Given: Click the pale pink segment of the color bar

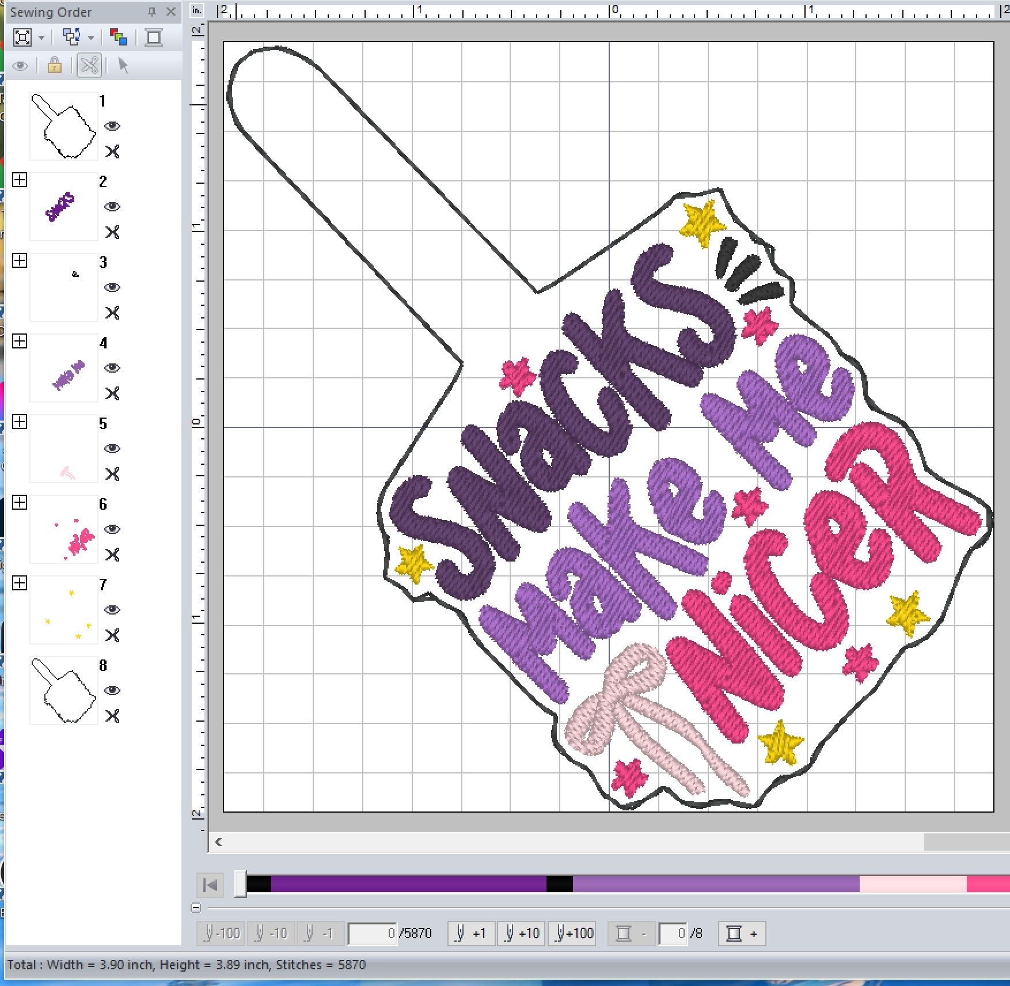Looking at the screenshot, I should point(913,885).
